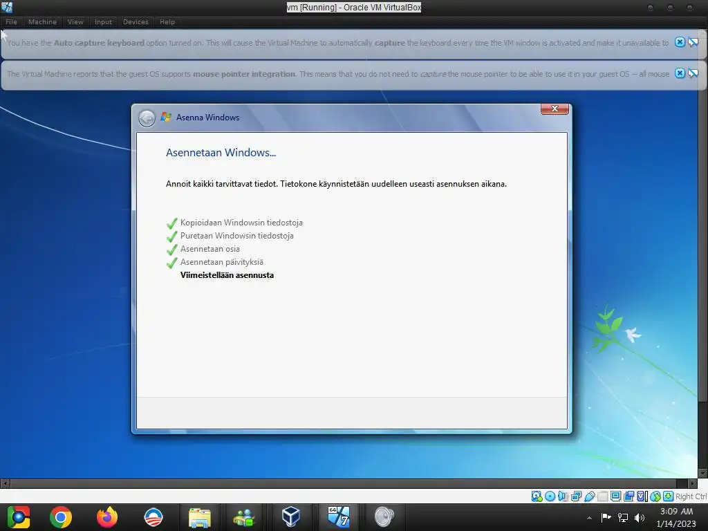Open the Help menu

[167, 21]
